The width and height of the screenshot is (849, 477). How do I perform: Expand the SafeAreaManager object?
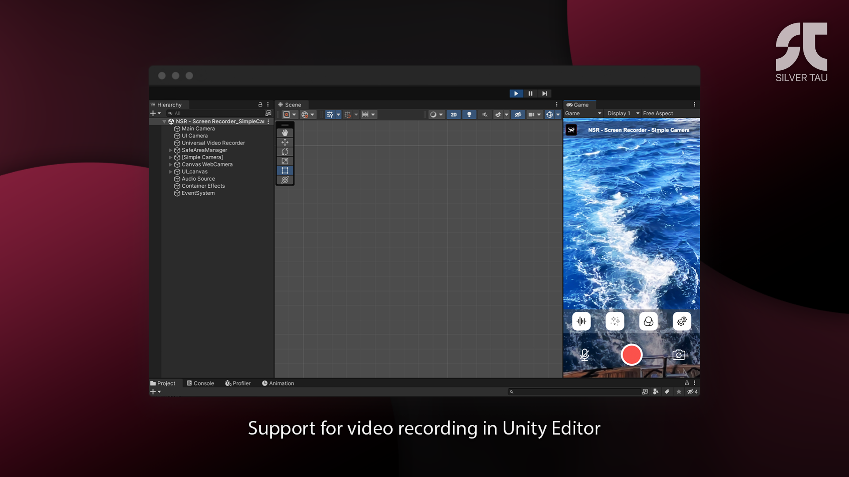click(x=170, y=150)
